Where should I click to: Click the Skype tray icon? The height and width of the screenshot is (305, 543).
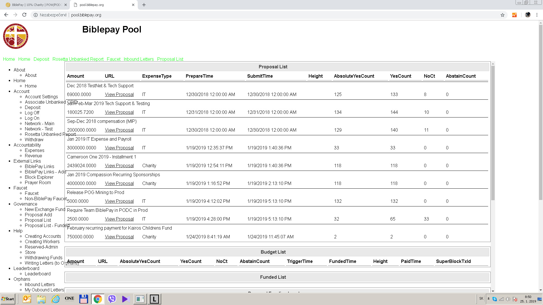coord(494,299)
